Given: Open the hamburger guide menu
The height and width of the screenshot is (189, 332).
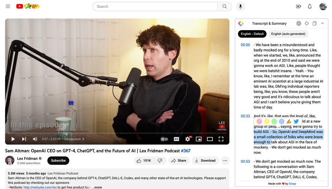Looking at the screenshot, I should [x=8, y=6].
